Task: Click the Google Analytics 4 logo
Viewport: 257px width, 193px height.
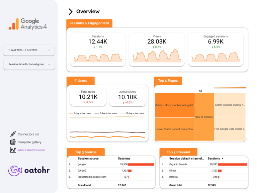Action: point(28,24)
